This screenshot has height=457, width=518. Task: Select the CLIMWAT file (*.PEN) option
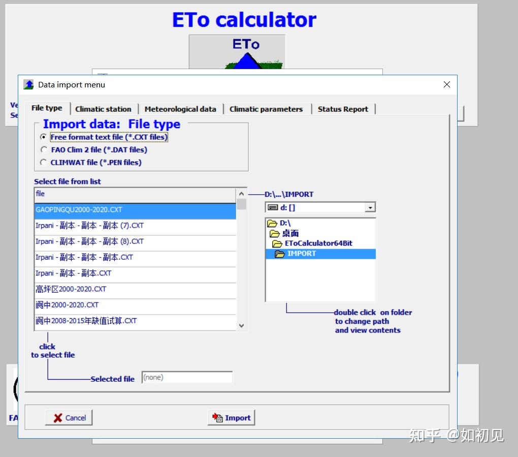point(44,162)
